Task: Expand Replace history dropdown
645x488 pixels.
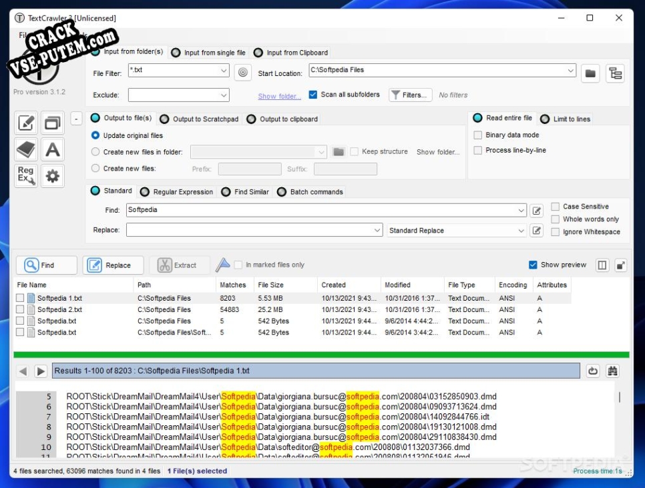Action: coord(377,230)
